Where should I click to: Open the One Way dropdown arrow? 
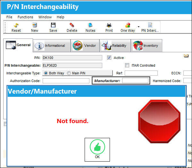[138, 27]
